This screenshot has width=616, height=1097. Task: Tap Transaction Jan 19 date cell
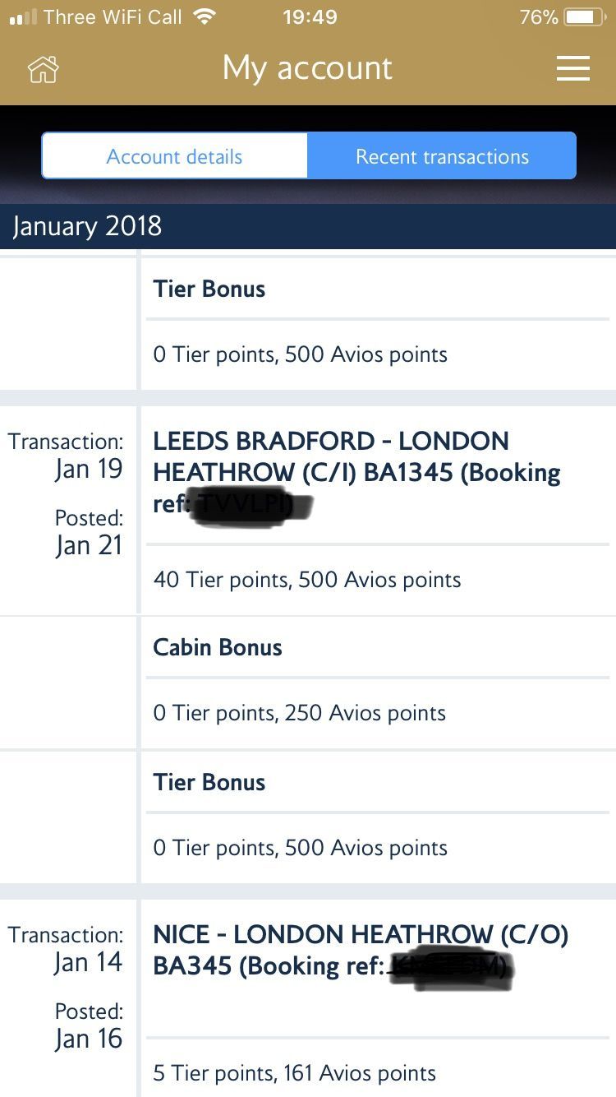click(66, 456)
